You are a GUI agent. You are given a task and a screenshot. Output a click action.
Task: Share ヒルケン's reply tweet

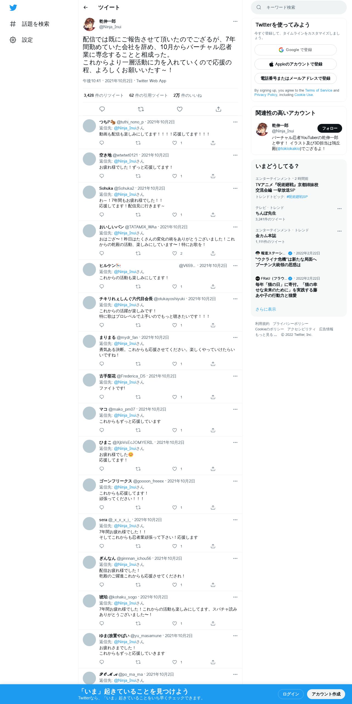point(213,286)
